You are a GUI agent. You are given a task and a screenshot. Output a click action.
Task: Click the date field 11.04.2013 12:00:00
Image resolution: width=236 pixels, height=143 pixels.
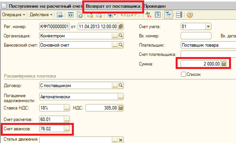coord(98,27)
